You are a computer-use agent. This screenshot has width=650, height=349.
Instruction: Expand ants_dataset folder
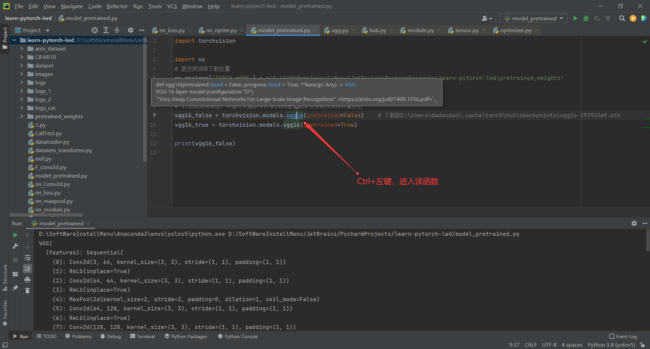point(22,48)
